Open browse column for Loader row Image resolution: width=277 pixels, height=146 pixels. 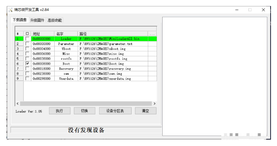(152, 39)
